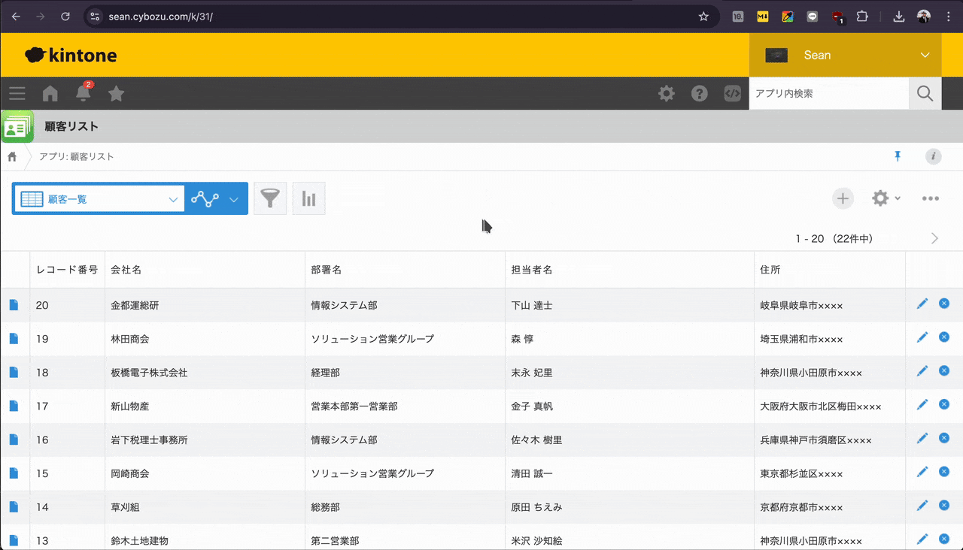
Task: Open the hamburger side menu
Action: coord(17,93)
